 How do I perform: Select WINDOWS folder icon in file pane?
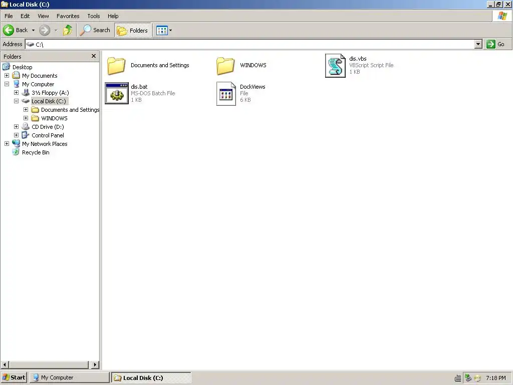pyautogui.click(x=225, y=66)
